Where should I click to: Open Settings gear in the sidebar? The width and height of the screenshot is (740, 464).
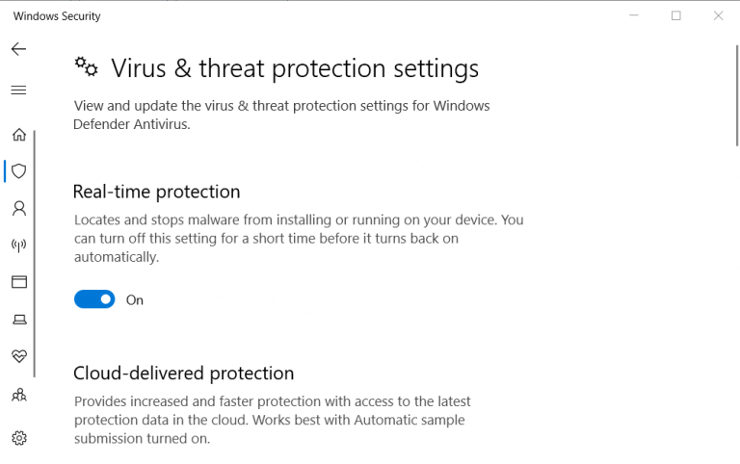[x=18, y=438]
